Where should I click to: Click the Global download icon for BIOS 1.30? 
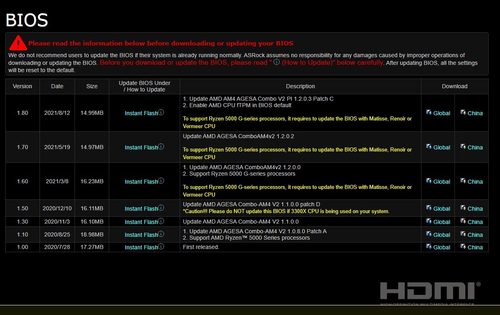[x=429, y=221]
